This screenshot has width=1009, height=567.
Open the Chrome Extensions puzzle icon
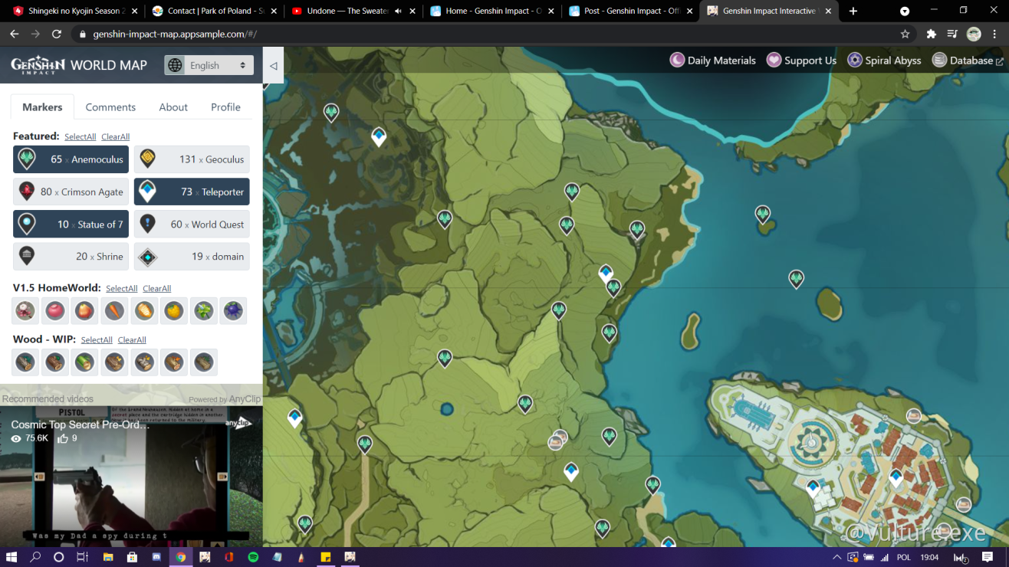pyautogui.click(x=932, y=34)
